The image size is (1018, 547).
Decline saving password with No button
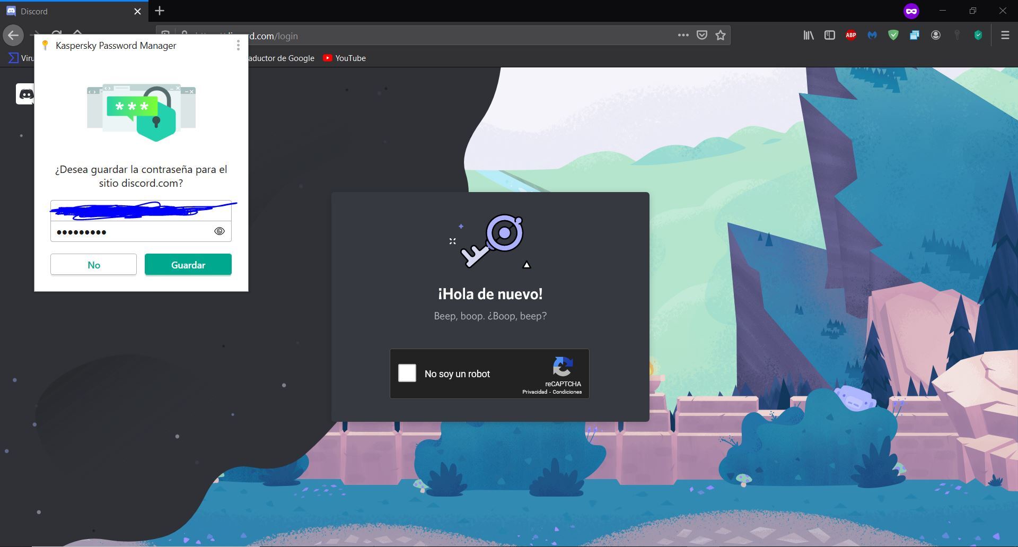pyautogui.click(x=93, y=265)
